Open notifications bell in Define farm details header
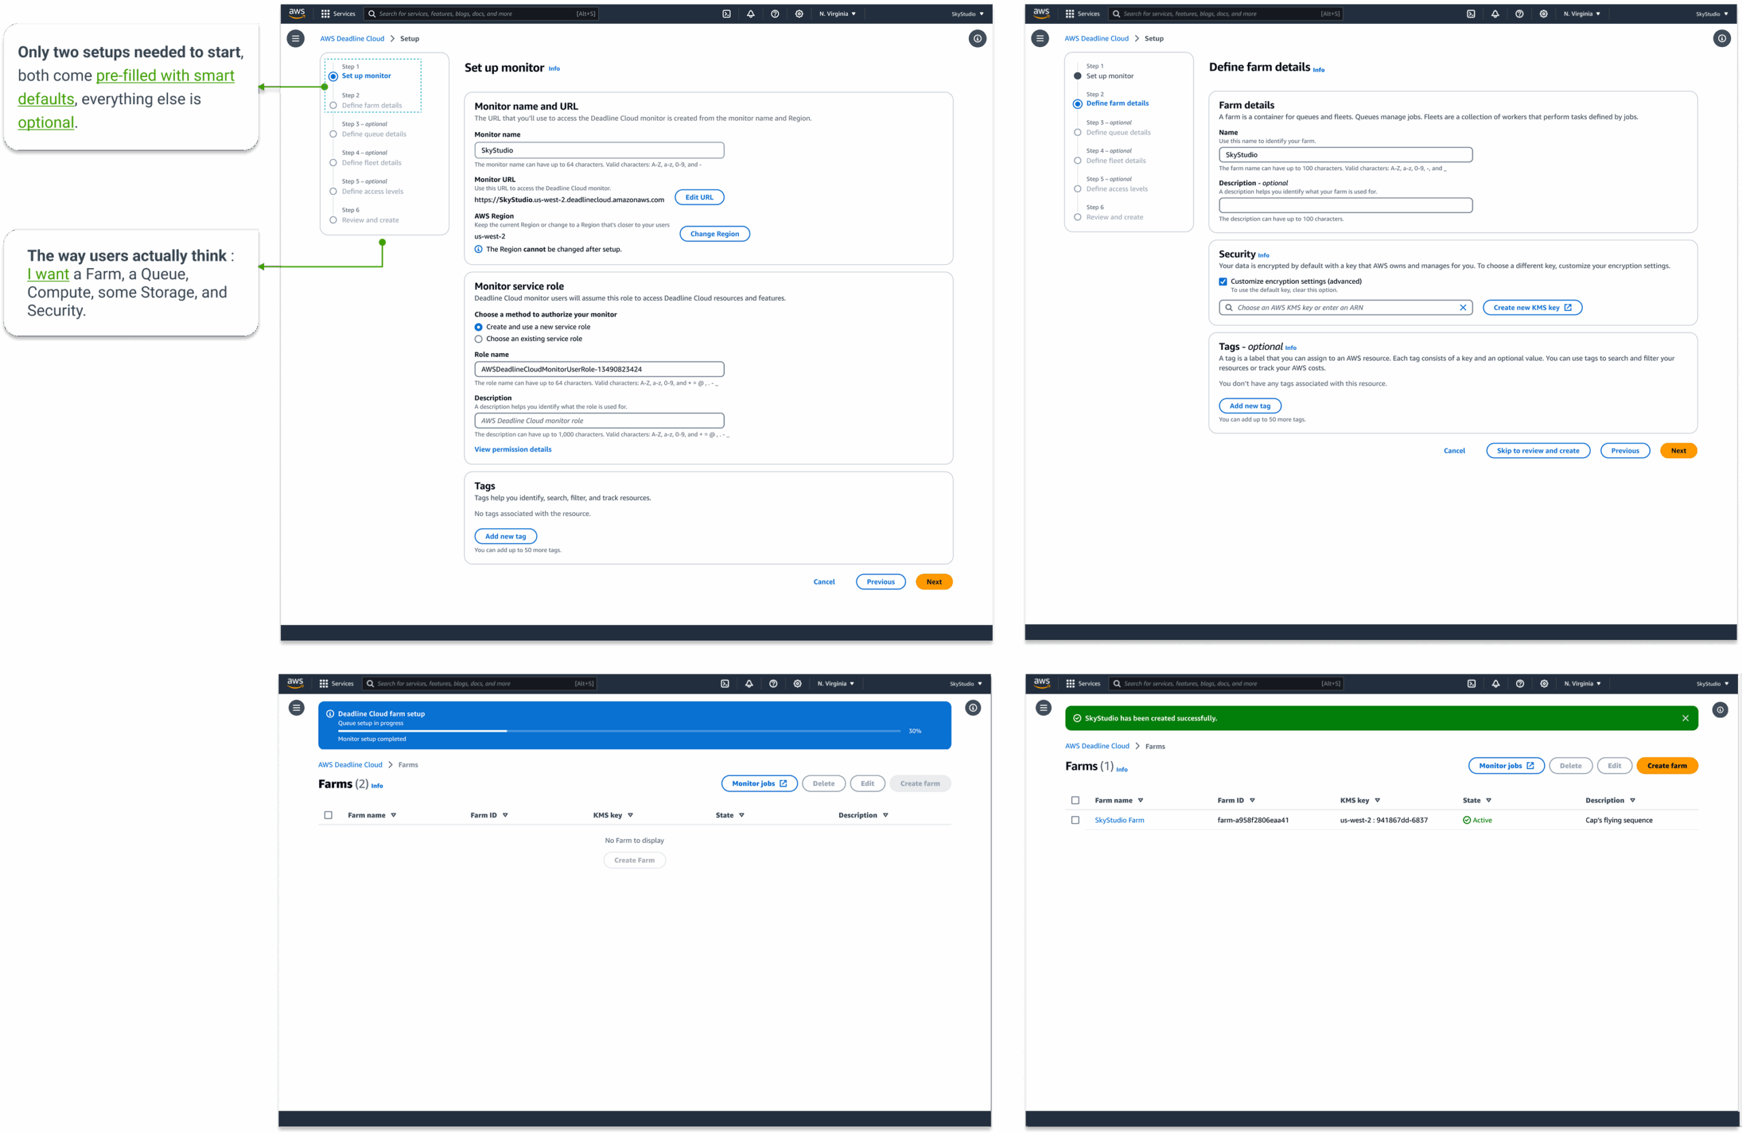This screenshot has height=1134, width=1742. point(1494,14)
